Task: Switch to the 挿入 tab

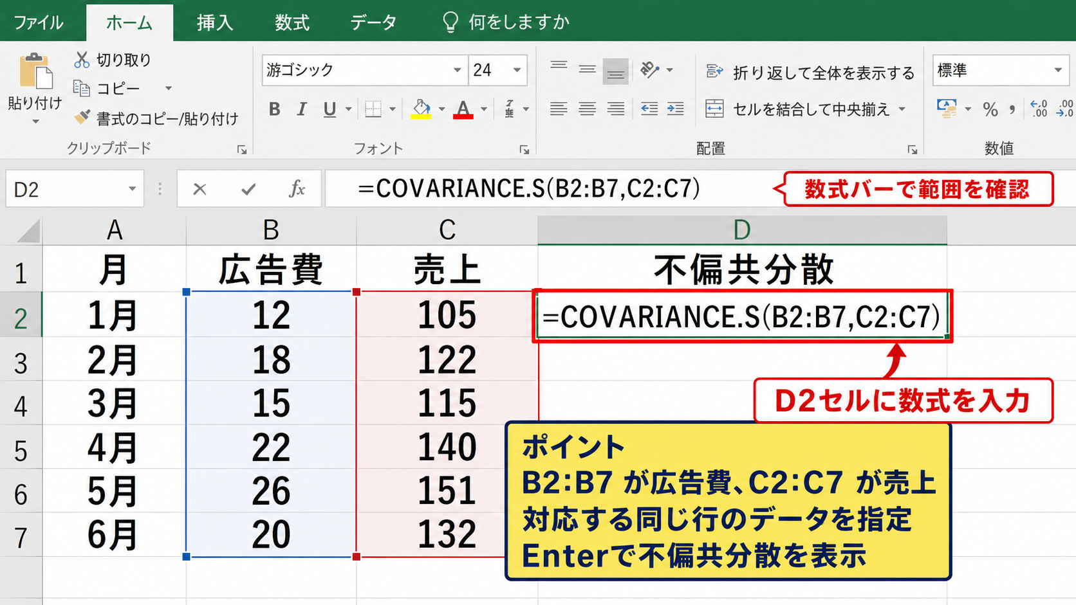Action: click(215, 23)
